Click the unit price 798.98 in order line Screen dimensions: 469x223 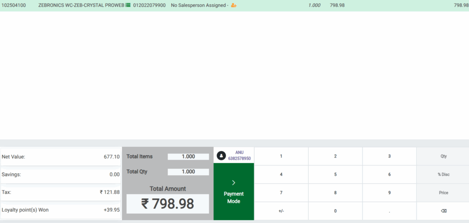tap(337, 5)
